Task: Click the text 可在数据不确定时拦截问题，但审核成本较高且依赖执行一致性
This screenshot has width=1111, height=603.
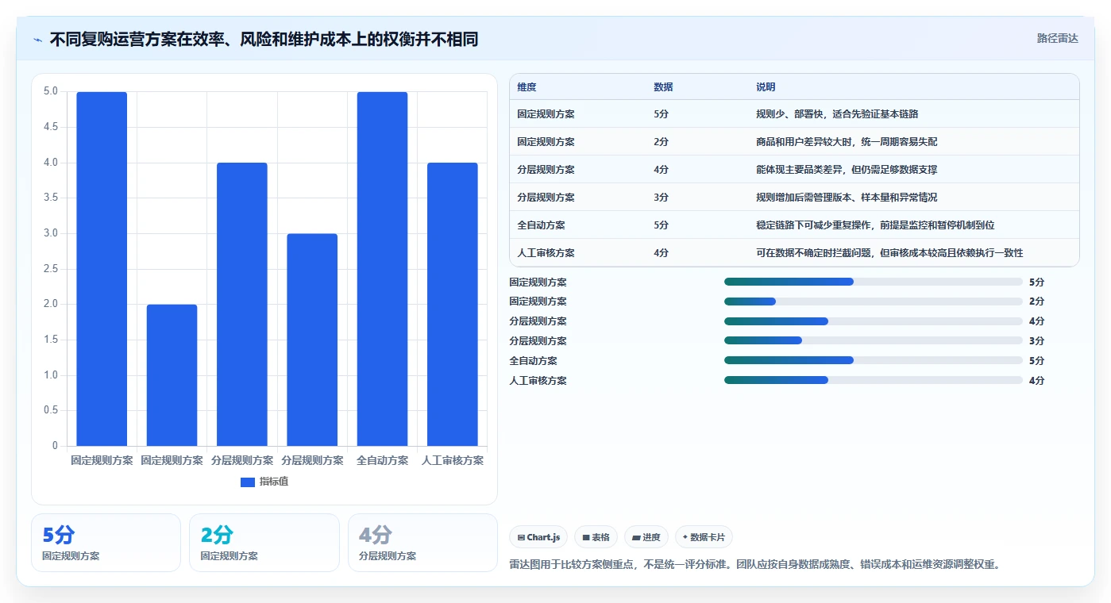Action: point(889,253)
